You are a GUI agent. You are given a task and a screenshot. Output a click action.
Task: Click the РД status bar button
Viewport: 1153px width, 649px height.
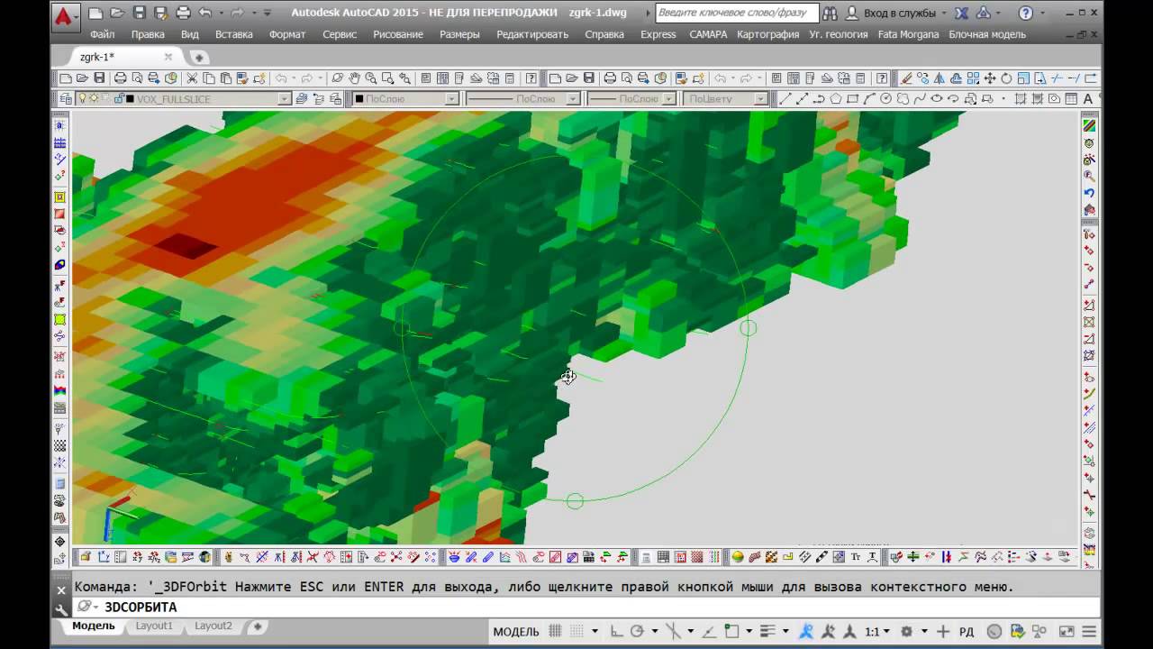[x=967, y=632]
